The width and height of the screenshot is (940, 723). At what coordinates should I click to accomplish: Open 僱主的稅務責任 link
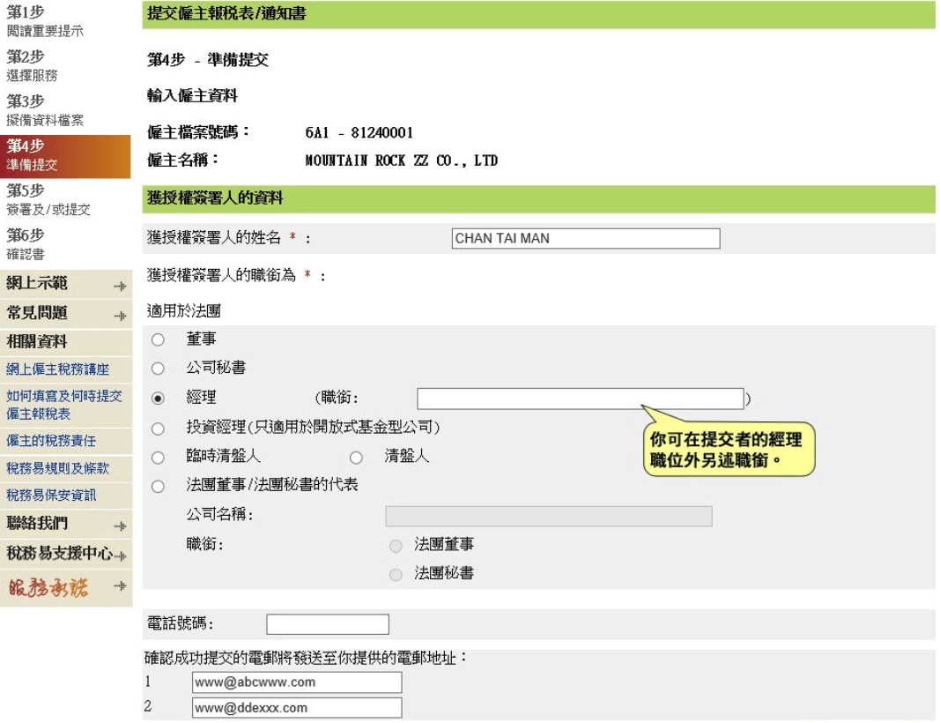pyautogui.click(x=51, y=441)
